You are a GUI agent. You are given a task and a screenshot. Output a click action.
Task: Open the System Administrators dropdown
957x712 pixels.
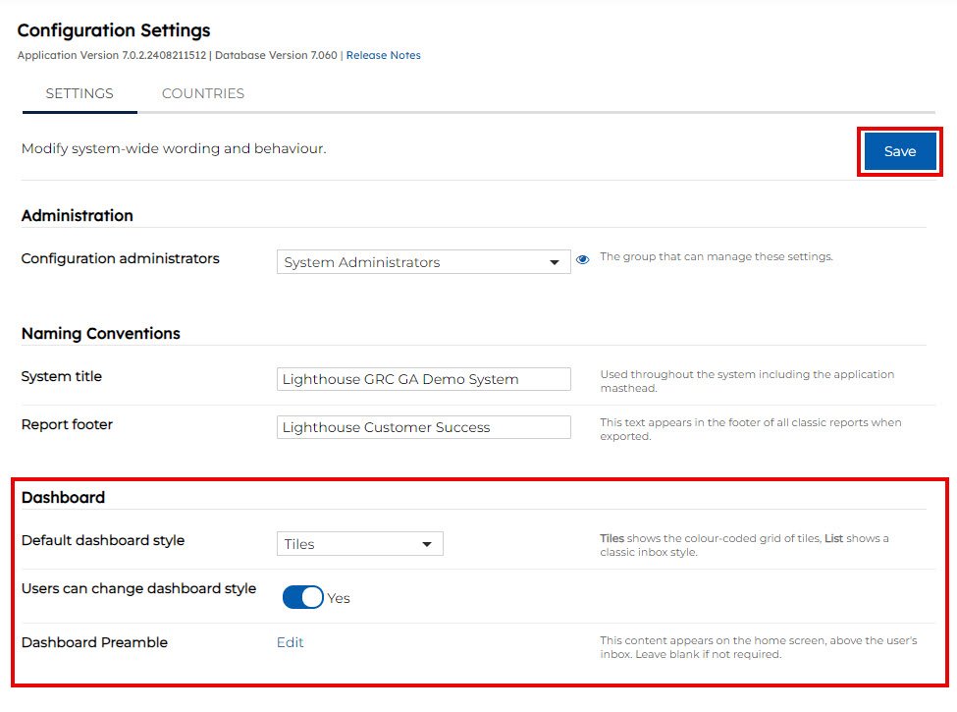click(423, 262)
